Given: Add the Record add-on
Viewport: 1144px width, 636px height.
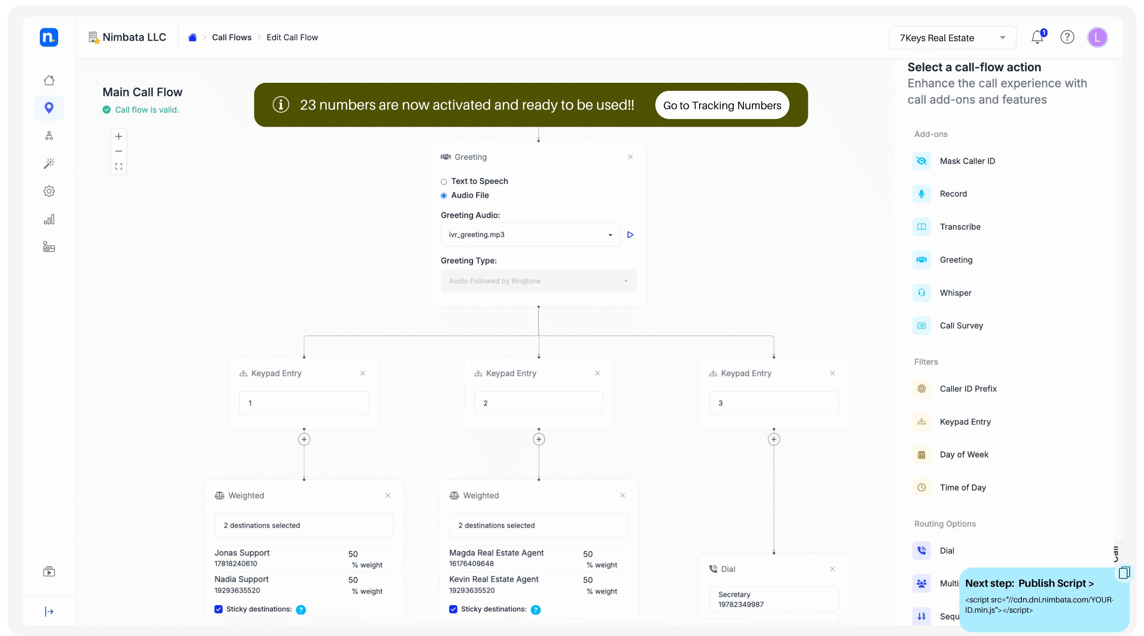Looking at the screenshot, I should coord(940,194).
